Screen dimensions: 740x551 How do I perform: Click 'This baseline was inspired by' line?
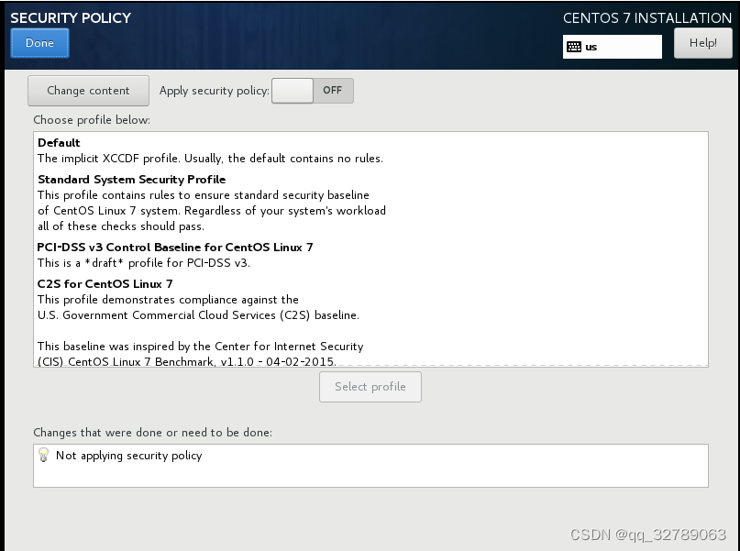[201, 347]
